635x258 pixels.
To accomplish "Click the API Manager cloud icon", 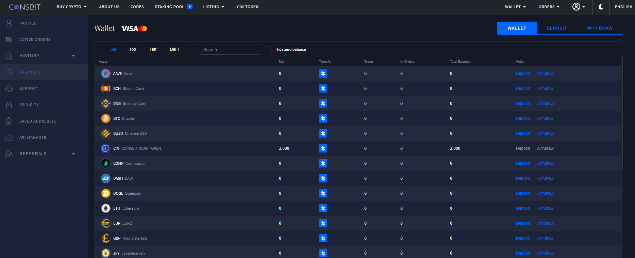I will [9, 138].
